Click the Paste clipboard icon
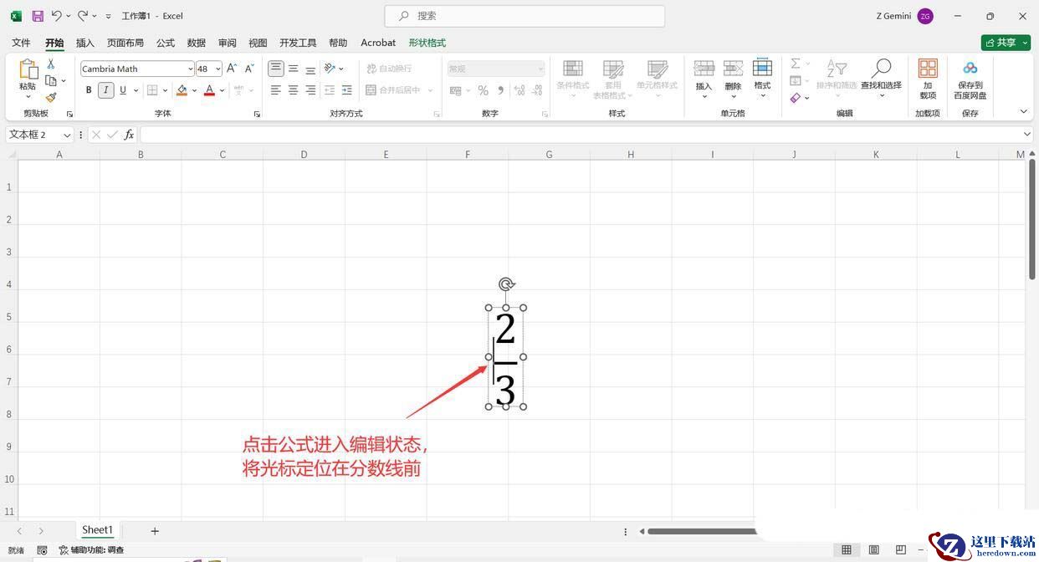 (x=28, y=69)
